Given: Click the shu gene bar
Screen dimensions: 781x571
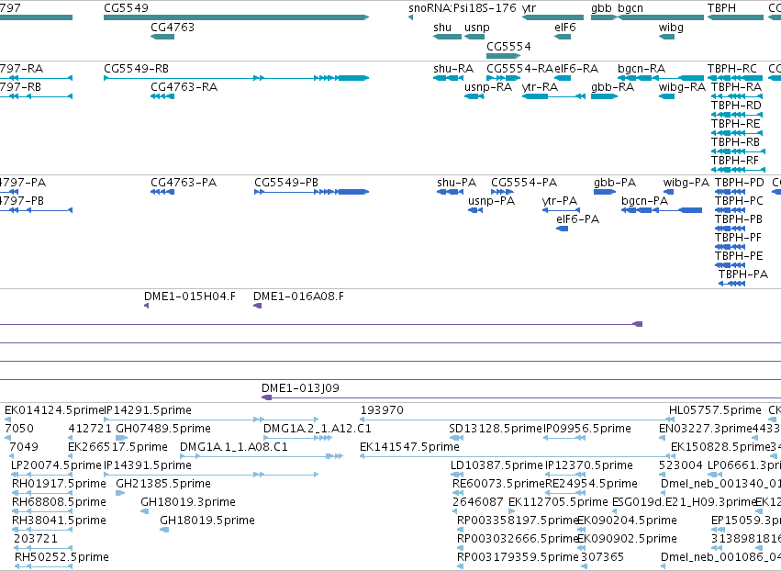Looking at the screenshot, I should [x=447, y=37].
